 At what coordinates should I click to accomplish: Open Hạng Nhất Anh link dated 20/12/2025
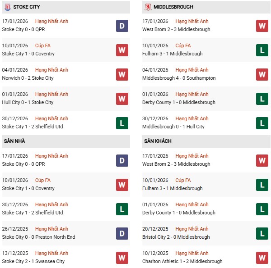click(x=192, y=229)
